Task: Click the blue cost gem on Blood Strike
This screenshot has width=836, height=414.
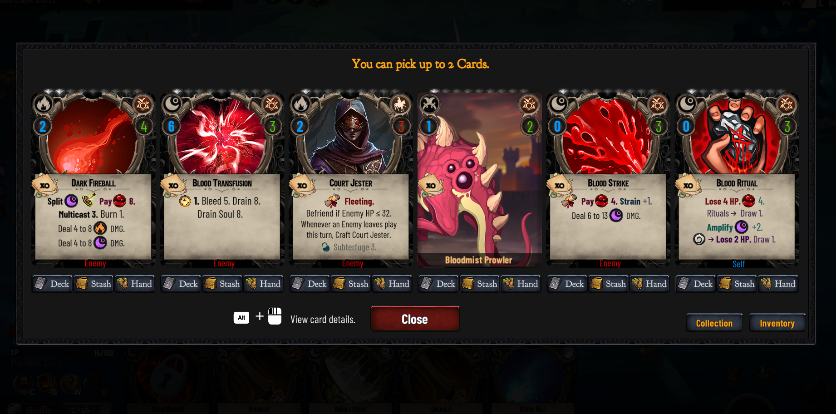Action: coord(558,126)
